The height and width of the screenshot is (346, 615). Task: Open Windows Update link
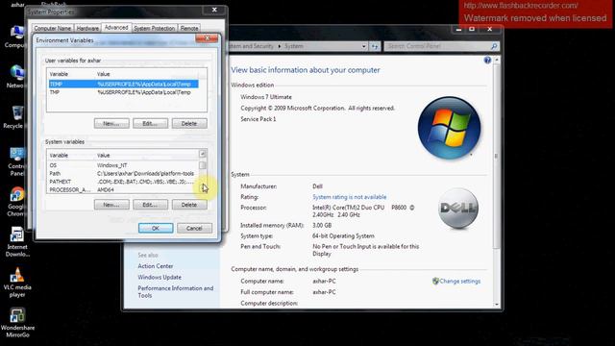pyautogui.click(x=160, y=277)
